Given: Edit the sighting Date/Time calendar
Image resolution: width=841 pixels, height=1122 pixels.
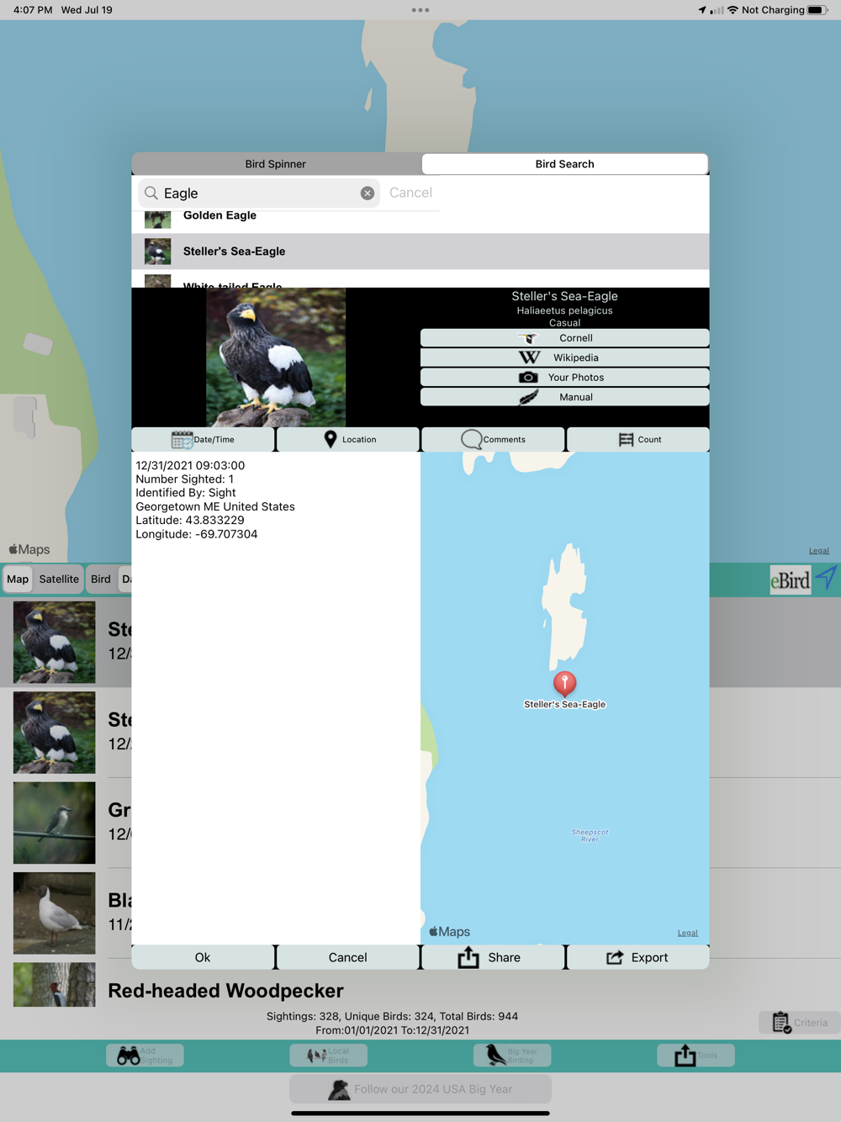Looking at the screenshot, I should (x=203, y=440).
